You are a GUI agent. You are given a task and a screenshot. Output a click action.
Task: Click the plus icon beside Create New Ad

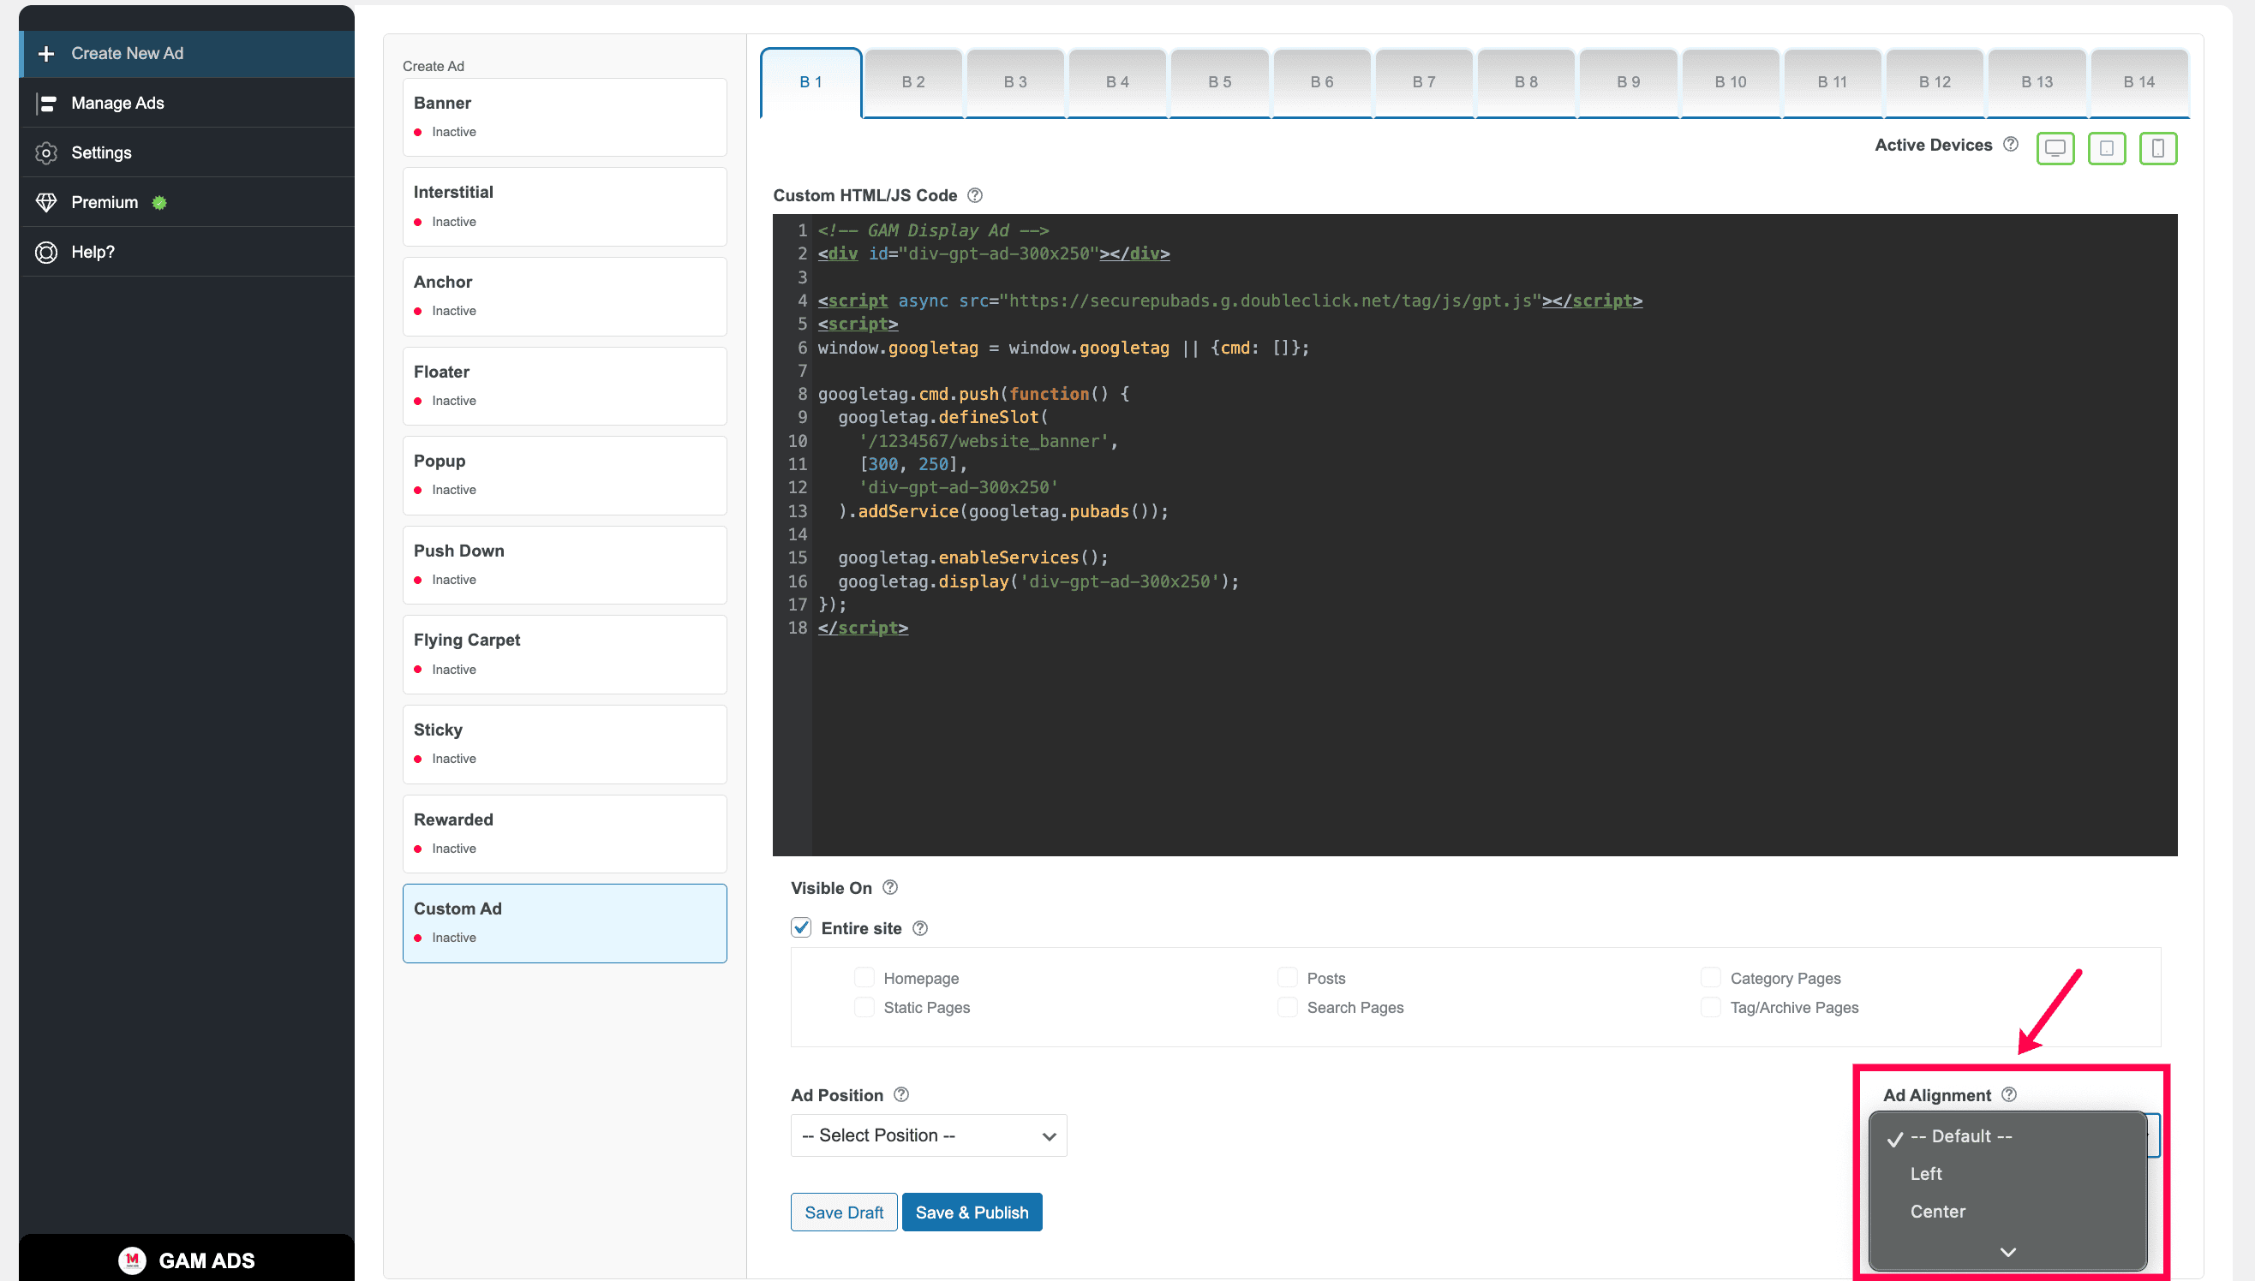[45, 54]
